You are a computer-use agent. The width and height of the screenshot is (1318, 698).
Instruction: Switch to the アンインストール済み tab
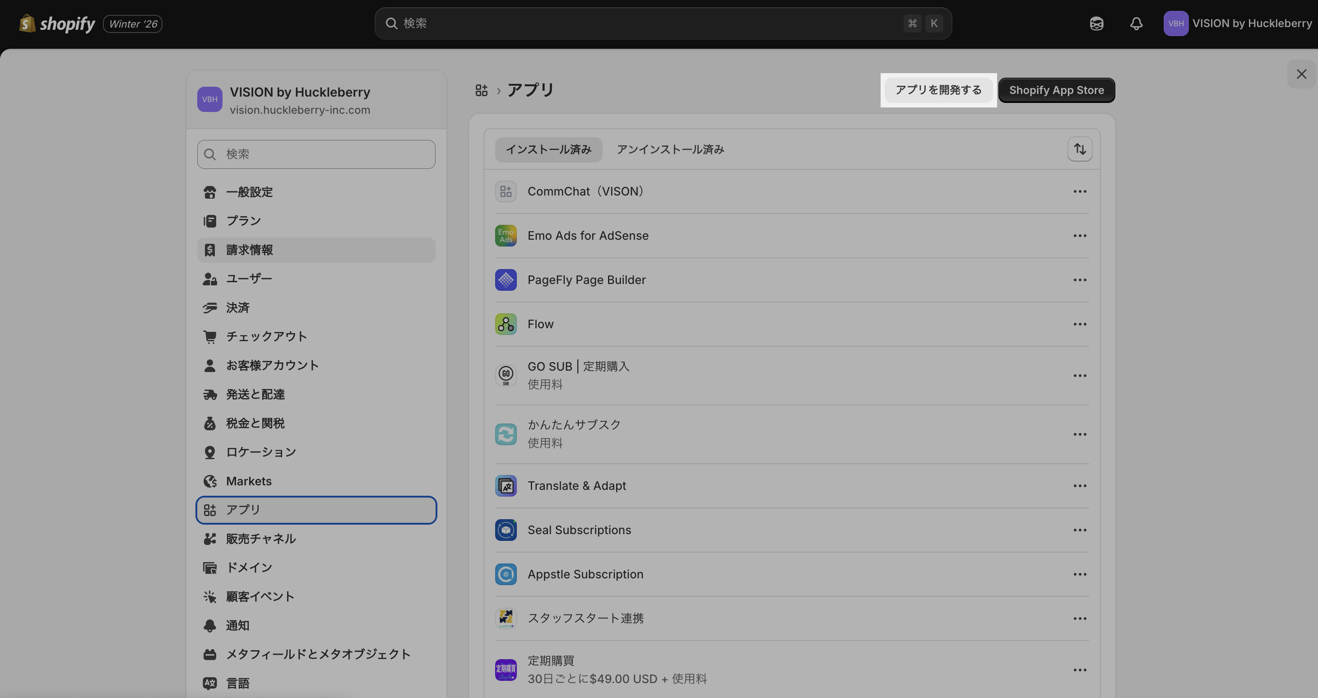[x=670, y=149]
